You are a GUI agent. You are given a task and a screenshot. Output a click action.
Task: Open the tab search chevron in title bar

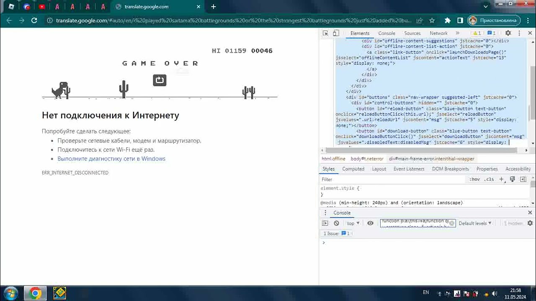(486, 7)
